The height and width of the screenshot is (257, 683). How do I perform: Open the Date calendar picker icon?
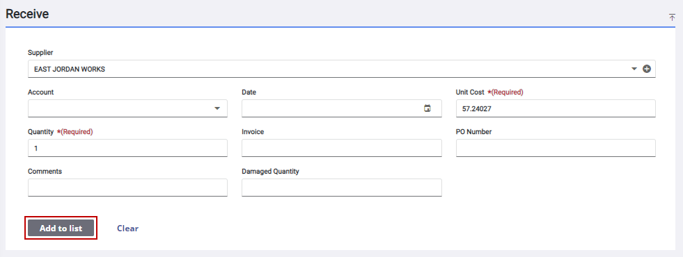427,108
